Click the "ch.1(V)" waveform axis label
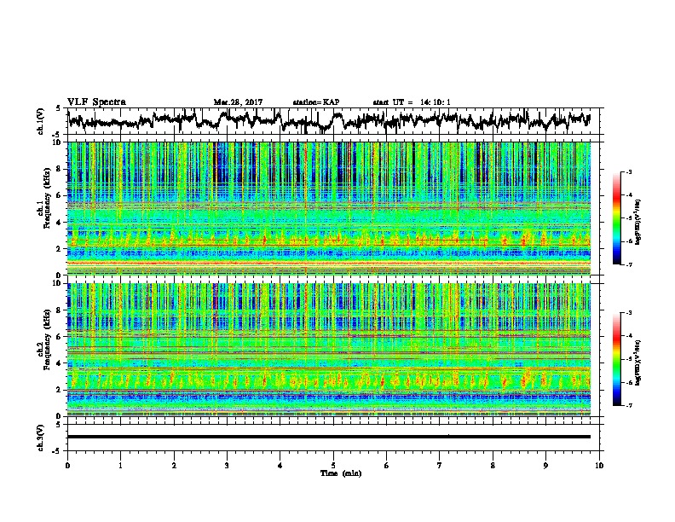The width and height of the screenshot is (675, 522). pyautogui.click(x=41, y=121)
